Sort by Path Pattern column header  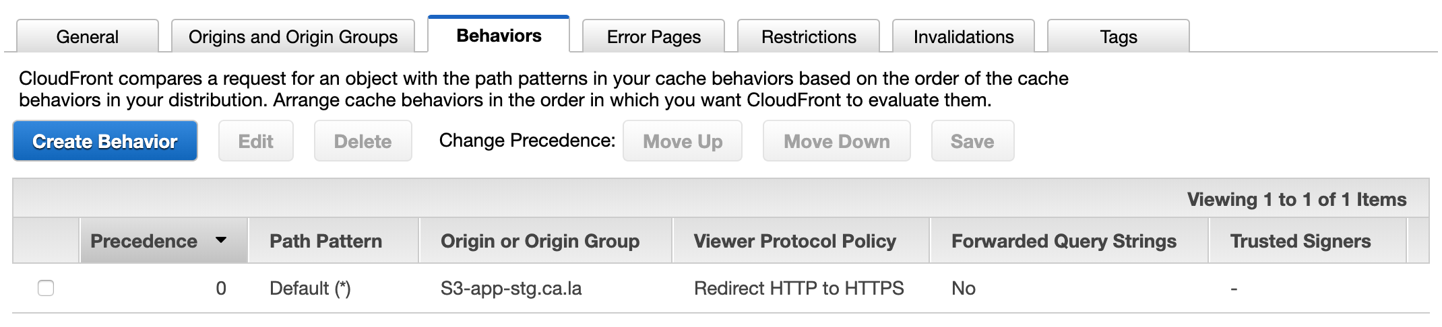coord(325,241)
